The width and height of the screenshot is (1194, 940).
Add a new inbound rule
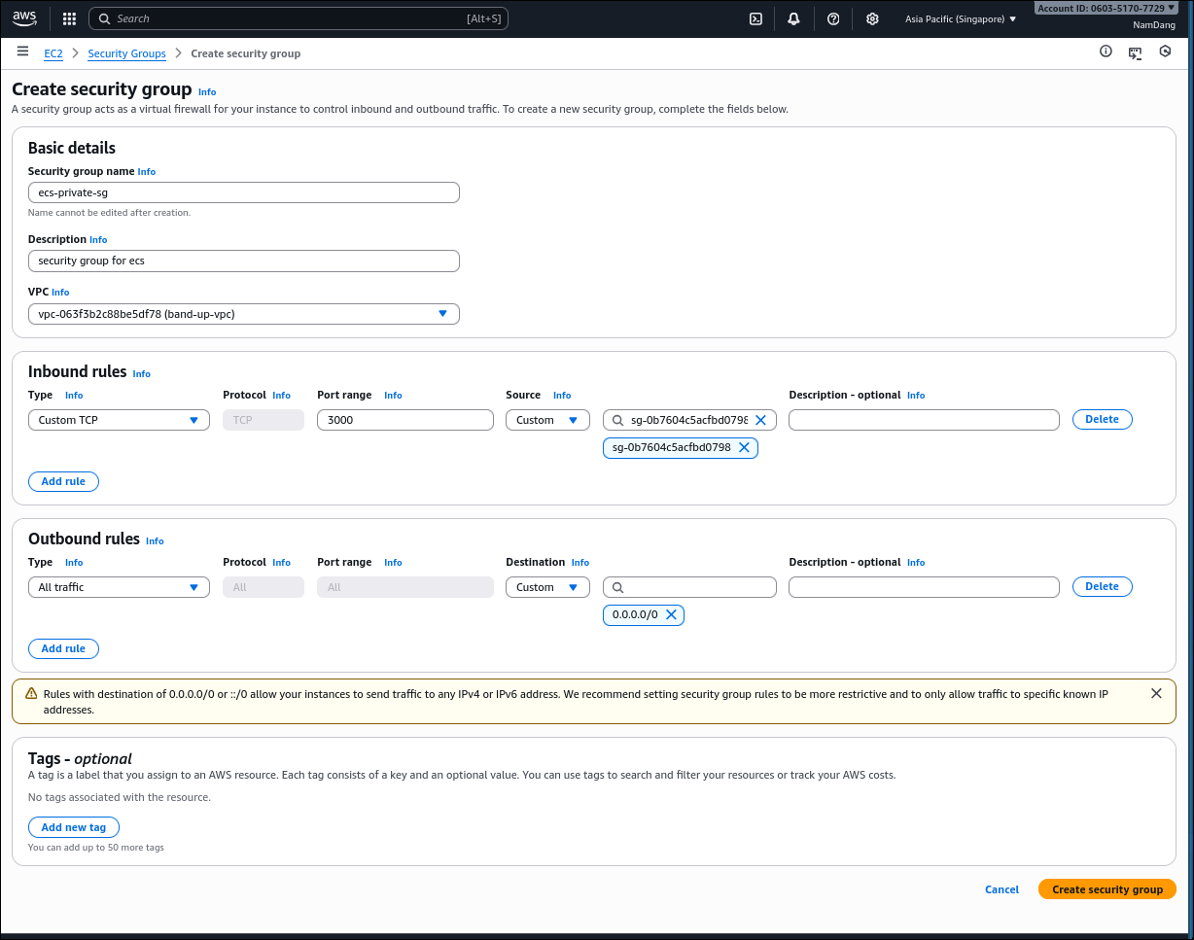tap(63, 481)
